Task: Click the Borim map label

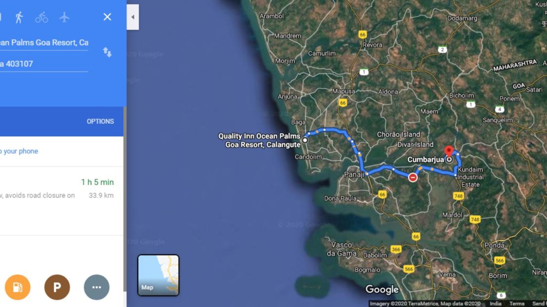Action: 498,276
